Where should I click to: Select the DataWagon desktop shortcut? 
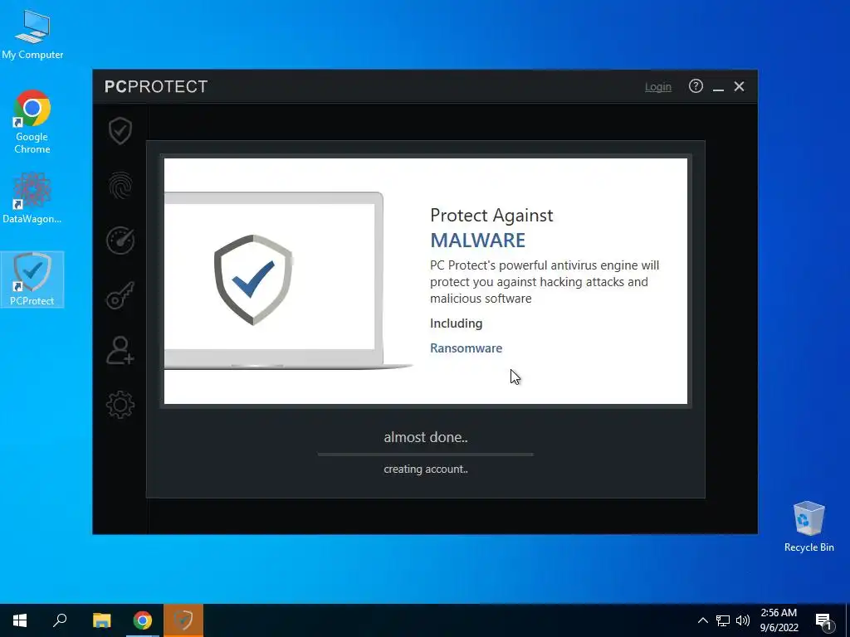(x=32, y=198)
